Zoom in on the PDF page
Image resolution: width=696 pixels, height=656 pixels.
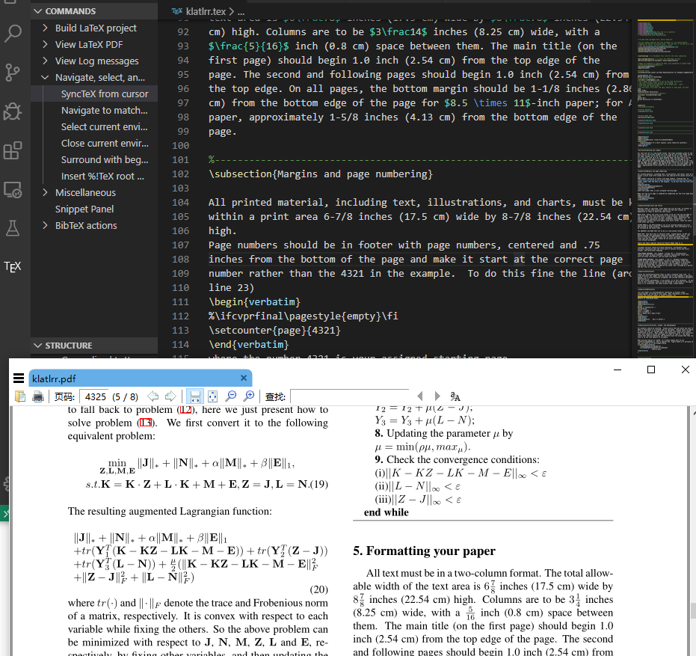pos(250,396)
